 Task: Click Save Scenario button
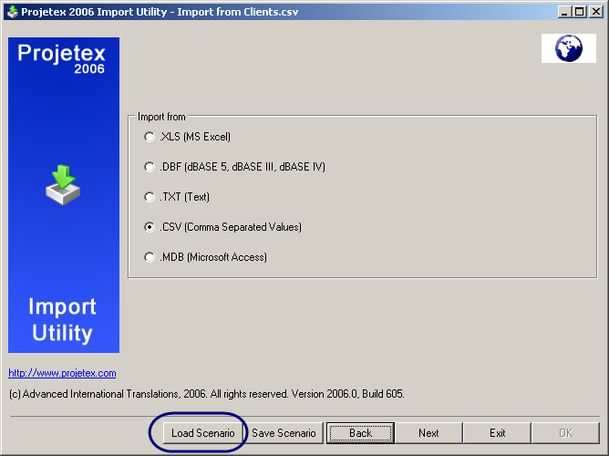pos(284,433)
